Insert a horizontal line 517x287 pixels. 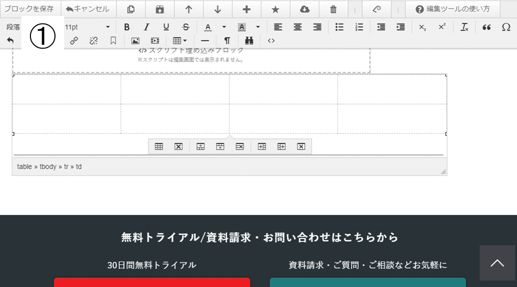click(205, 41)
